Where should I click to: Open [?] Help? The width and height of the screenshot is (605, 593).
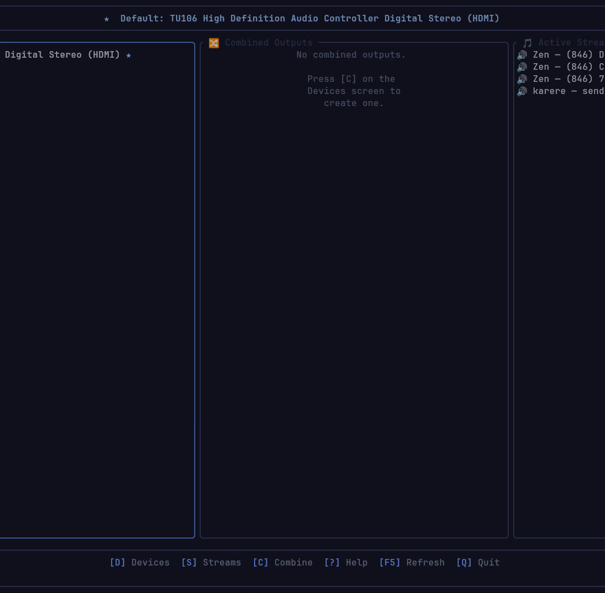pyautogui.click(x=346, y=563)
